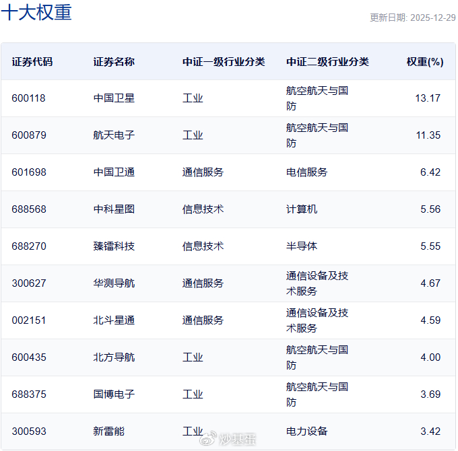Select stock name 中国卫通
Image resolution: width=458 pixels, height=451 pixels.
(114, 172)
